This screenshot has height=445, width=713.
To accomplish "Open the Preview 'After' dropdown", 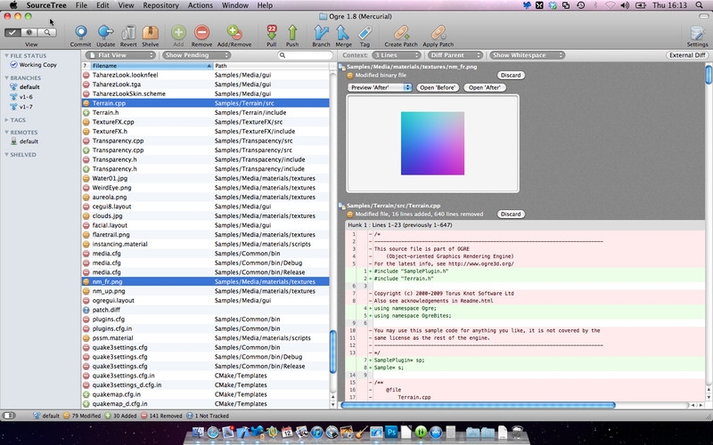I will coord(378,87).
